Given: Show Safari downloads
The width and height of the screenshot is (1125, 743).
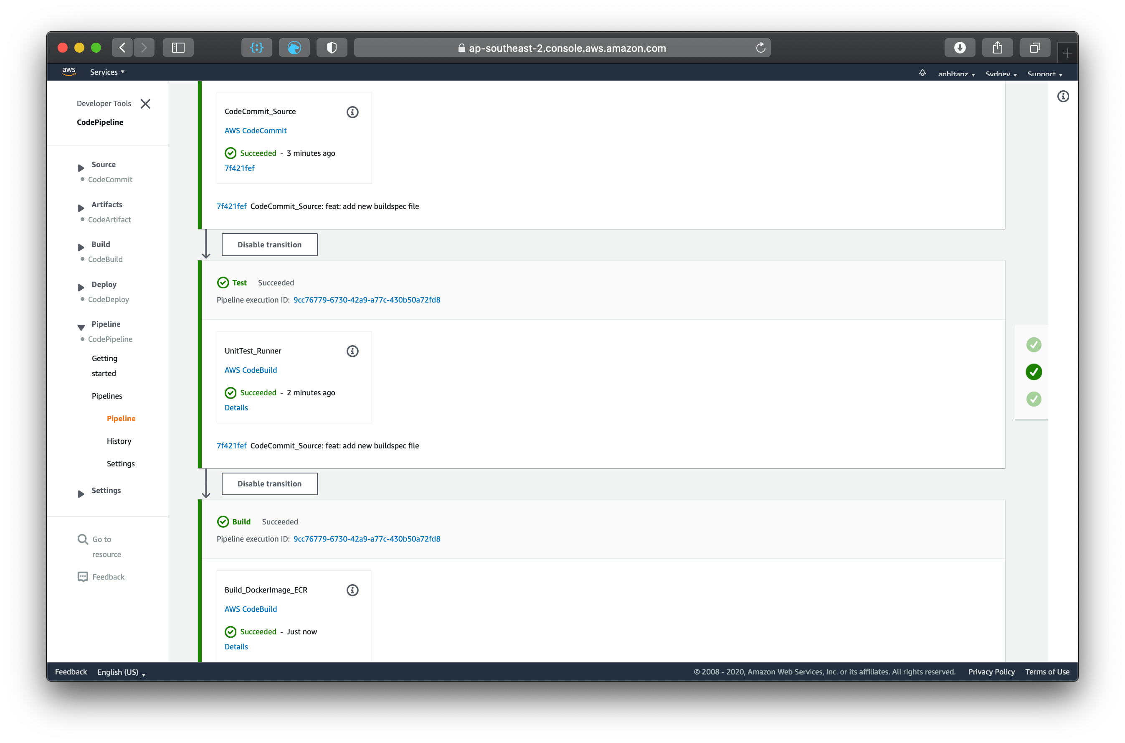Looking at the screenshot, I should tap(959, 48).
